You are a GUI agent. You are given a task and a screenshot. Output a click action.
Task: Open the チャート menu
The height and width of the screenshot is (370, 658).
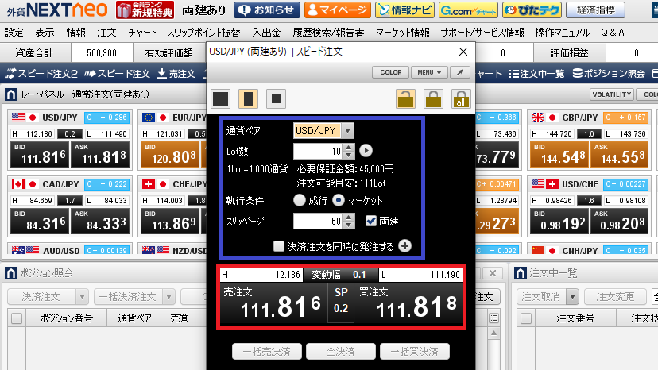143,33
